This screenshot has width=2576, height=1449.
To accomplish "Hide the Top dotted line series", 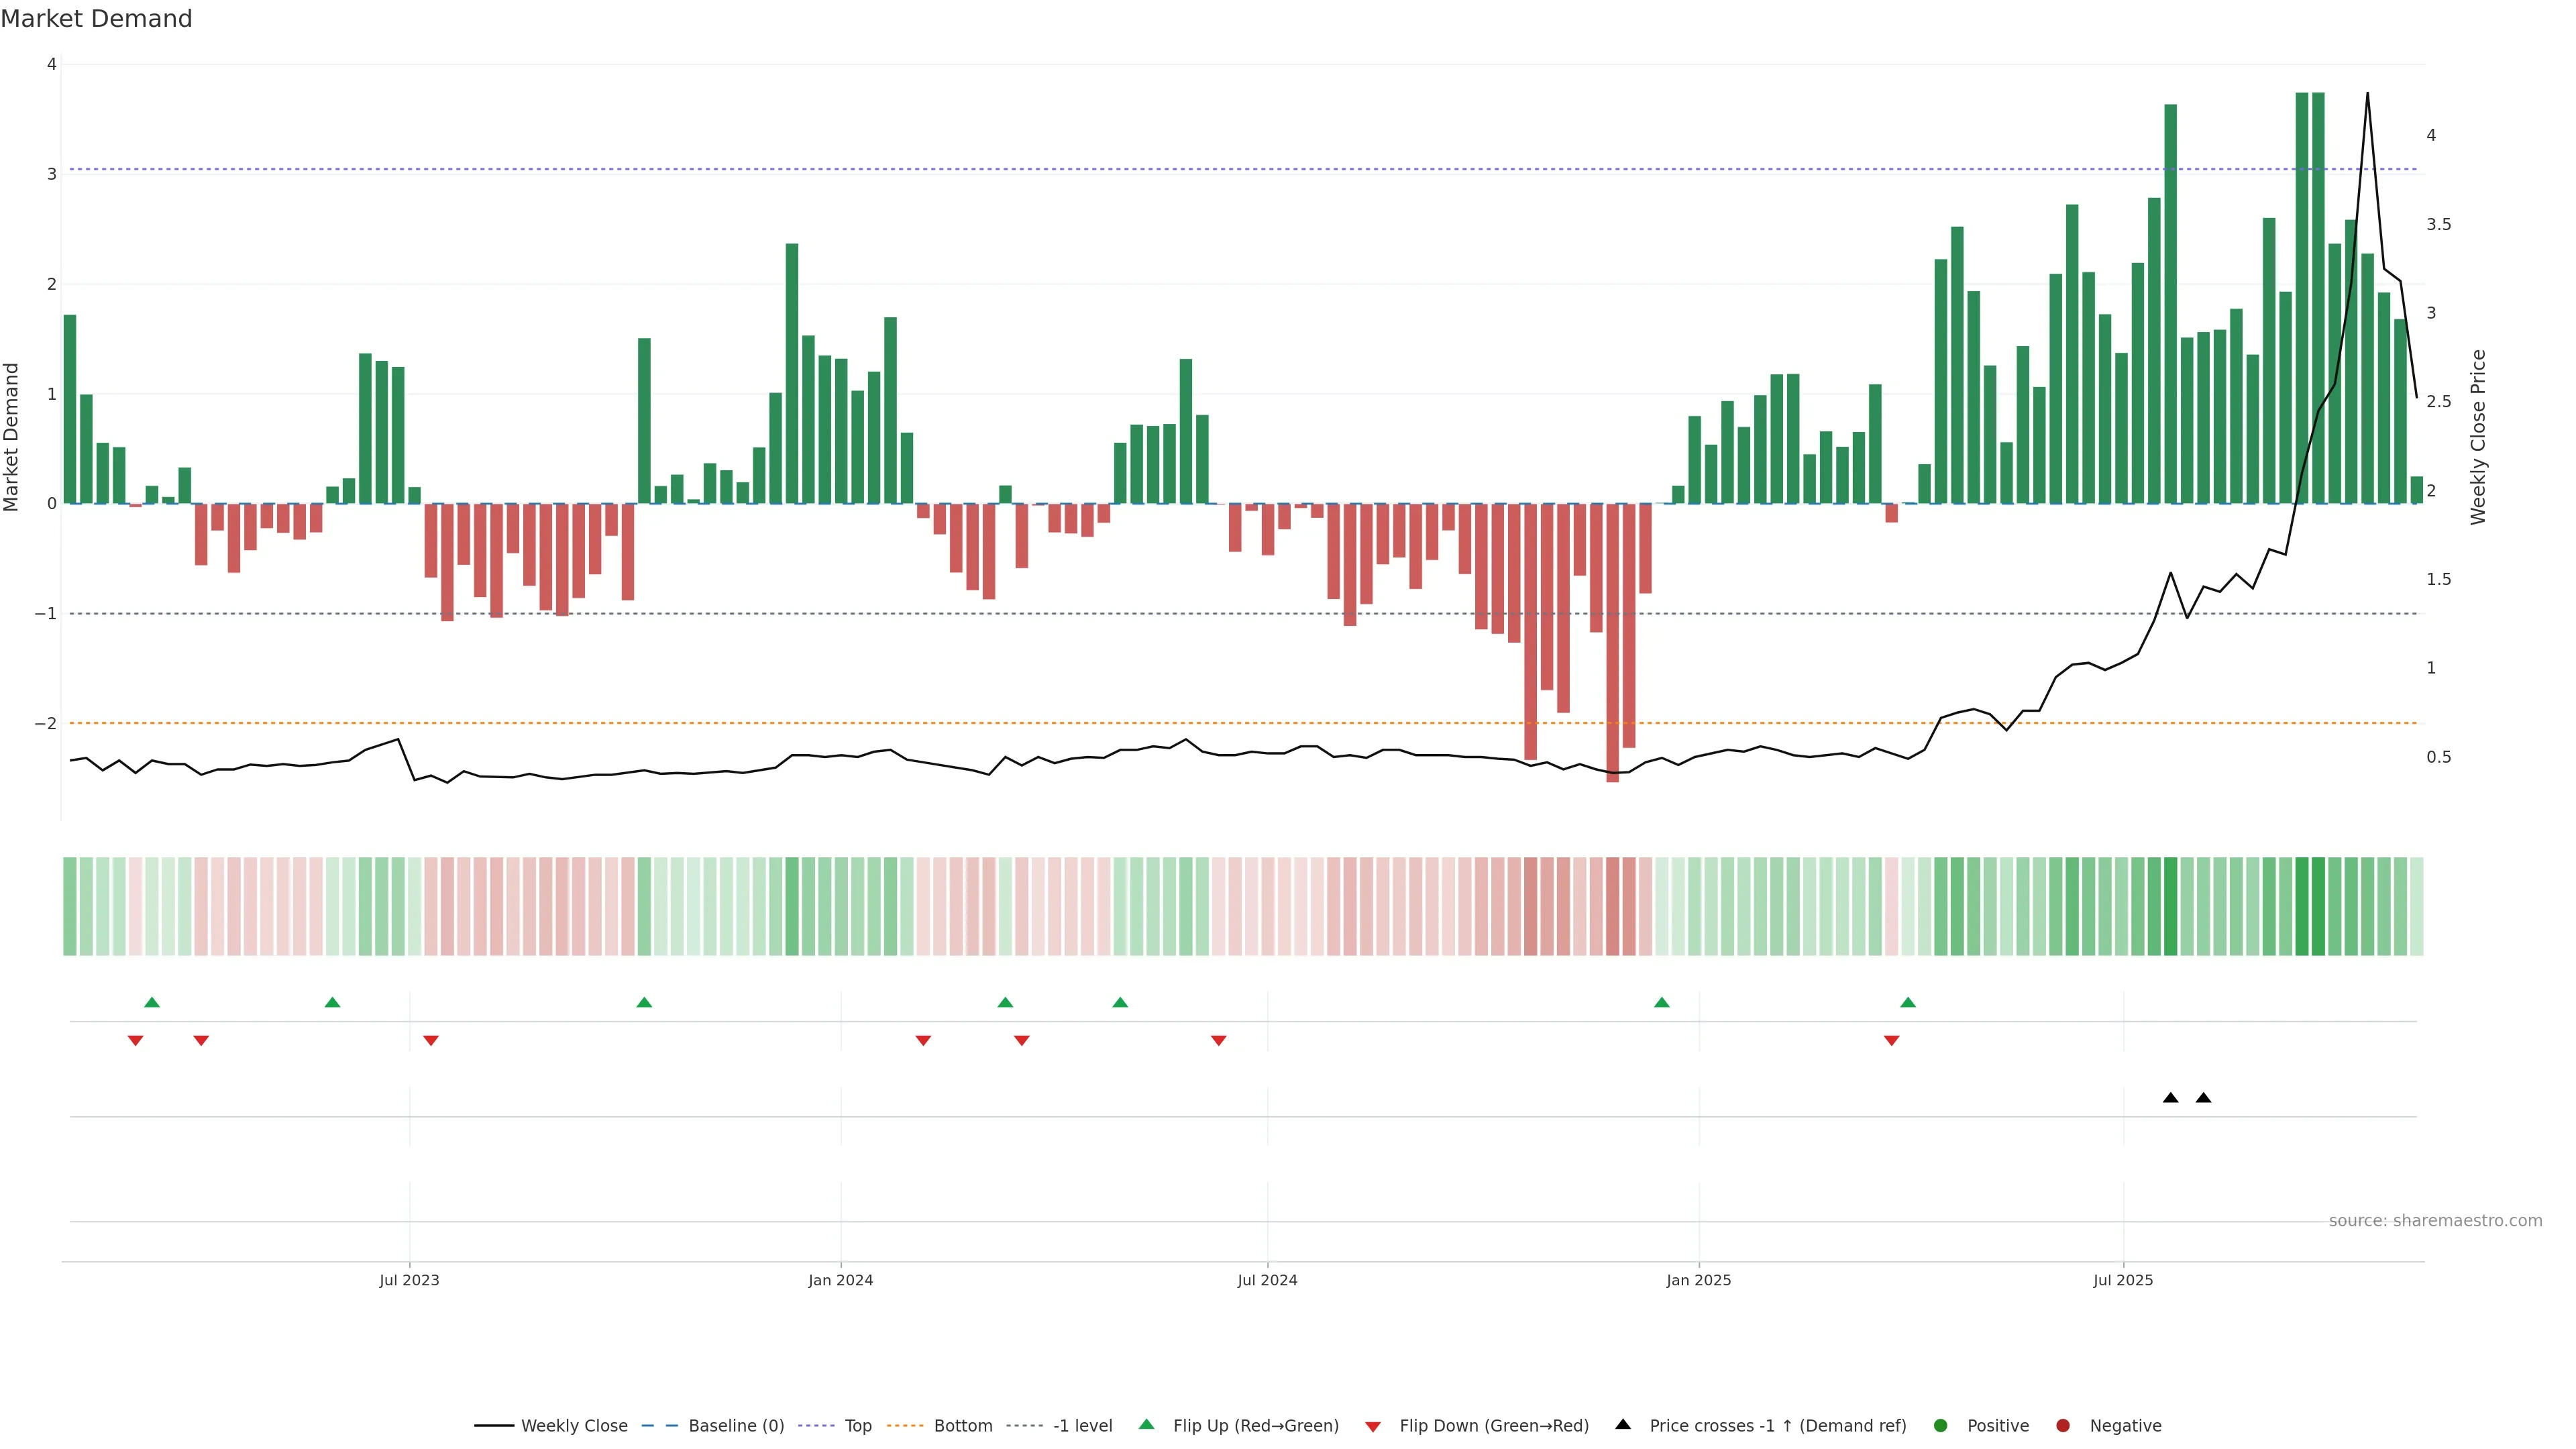I will click(x=857, y=1425).
